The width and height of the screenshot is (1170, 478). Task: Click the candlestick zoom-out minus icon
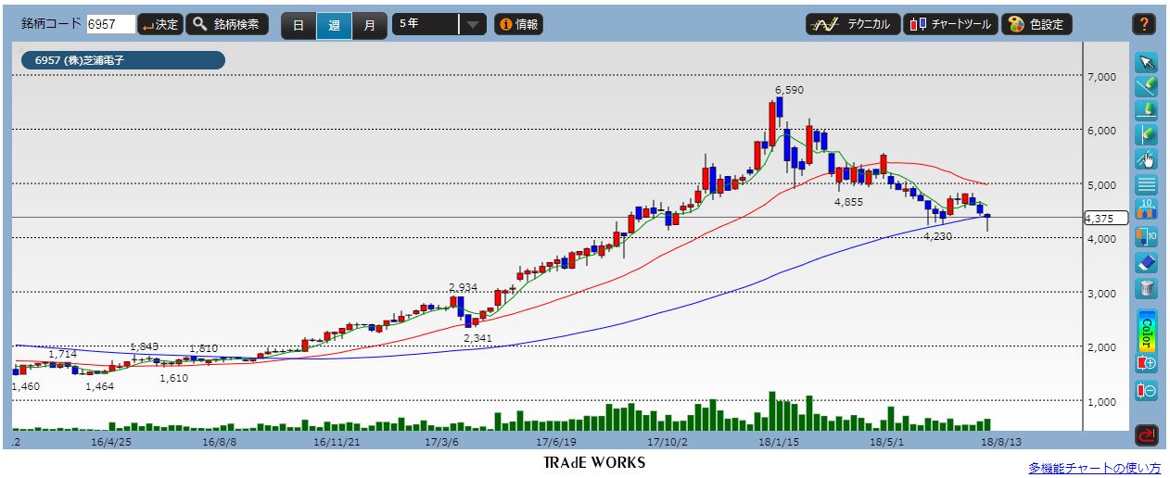[1146, 390]
